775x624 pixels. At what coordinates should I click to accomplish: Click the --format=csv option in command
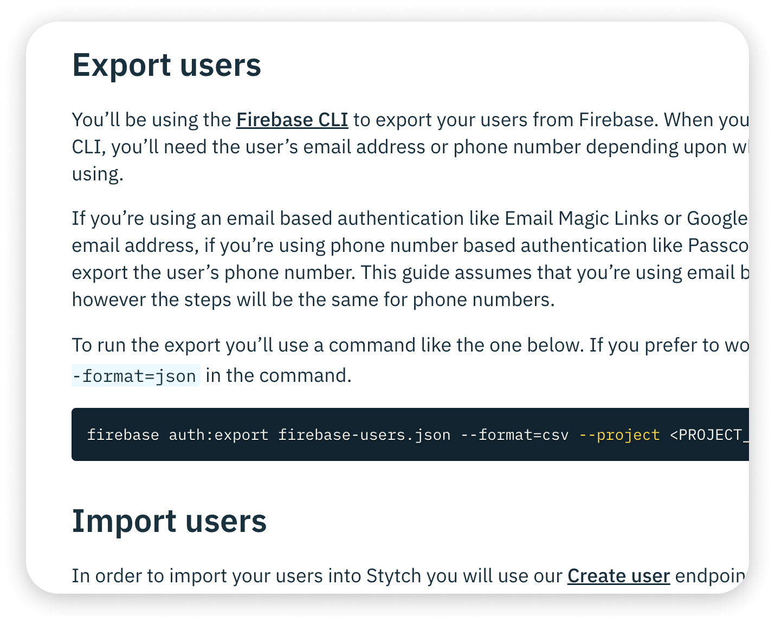point(514,435)
